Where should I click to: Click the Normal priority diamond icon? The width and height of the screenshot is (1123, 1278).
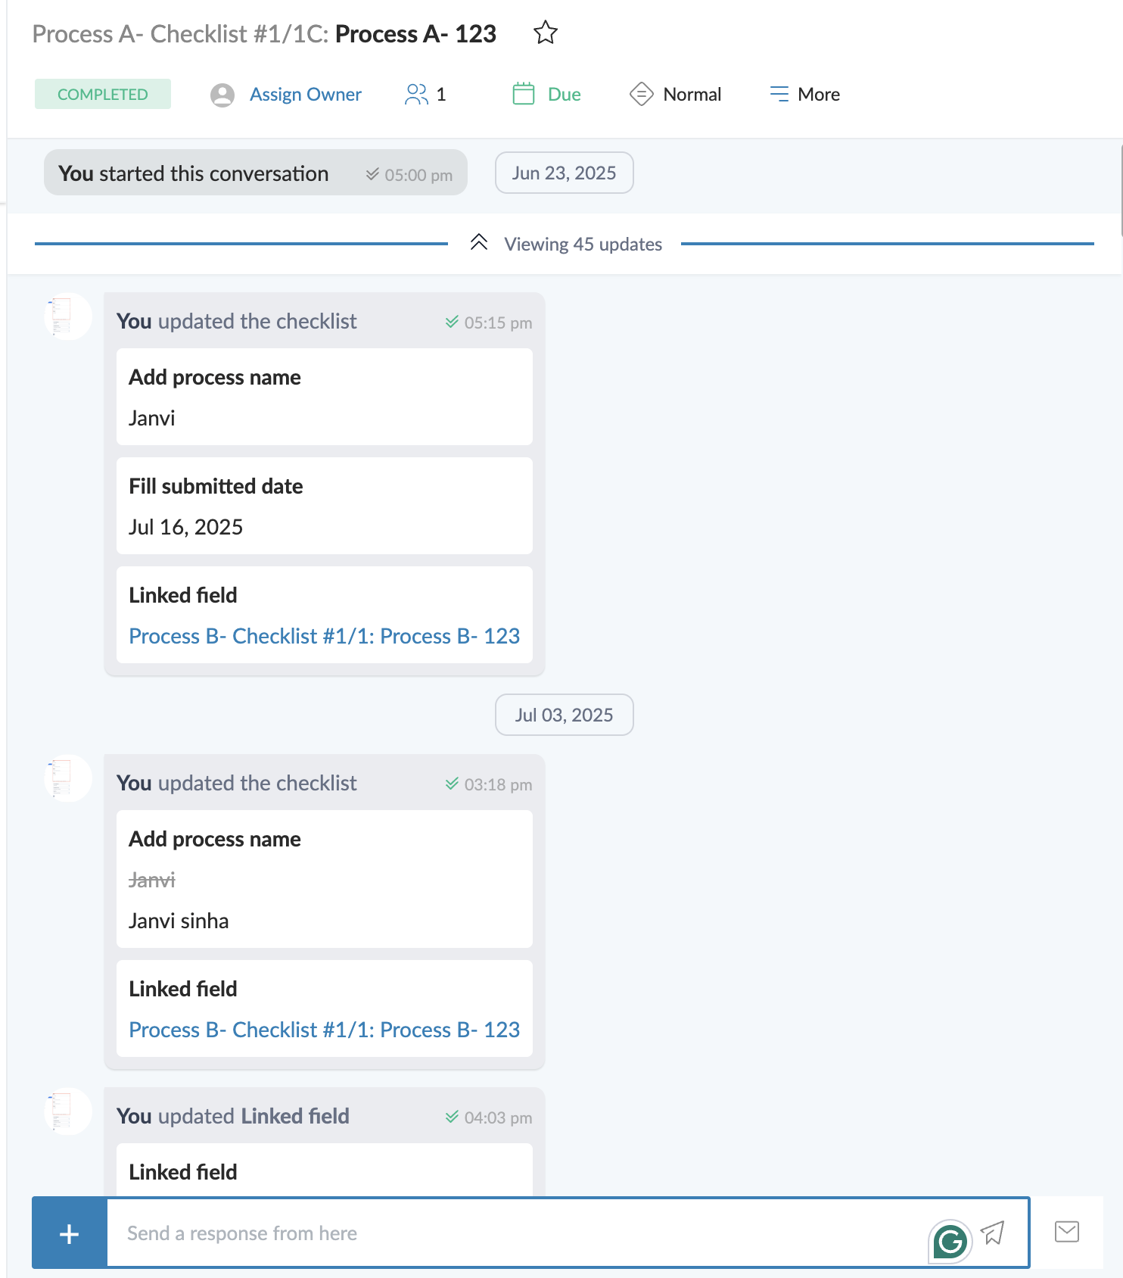coord(641,94)
